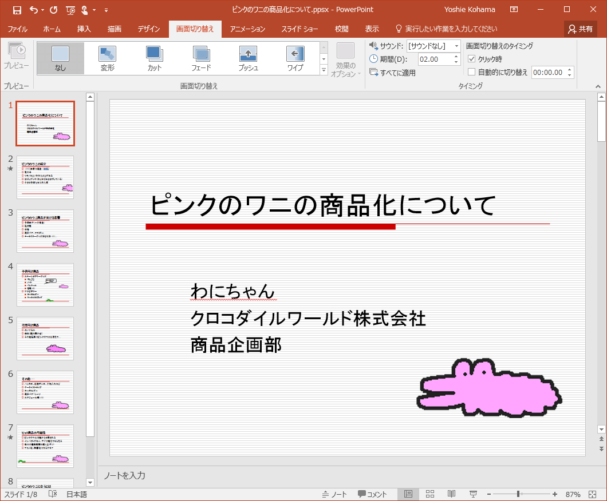
Task: Switch to Slide Sorter view in status bar
Action: coord(430,494)
